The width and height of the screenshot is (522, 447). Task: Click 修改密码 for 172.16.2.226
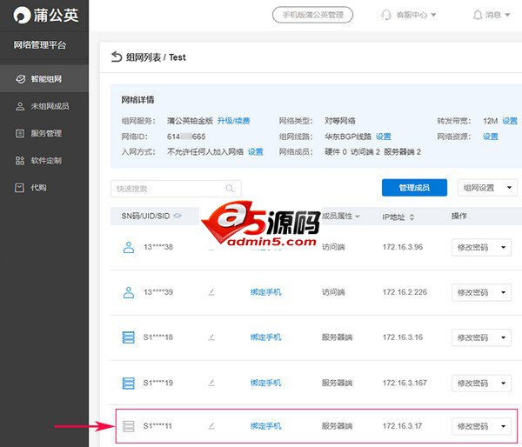472,292
